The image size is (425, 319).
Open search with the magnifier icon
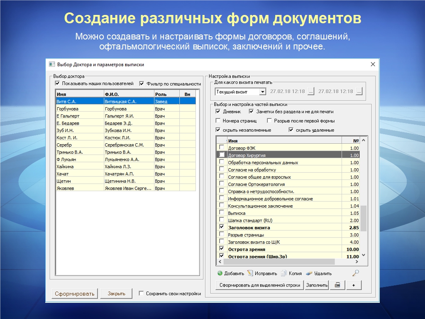point(355,273)
